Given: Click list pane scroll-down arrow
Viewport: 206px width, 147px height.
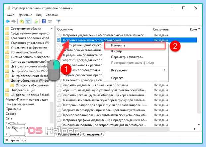Looking at the screenshot, I should (199, 124).
